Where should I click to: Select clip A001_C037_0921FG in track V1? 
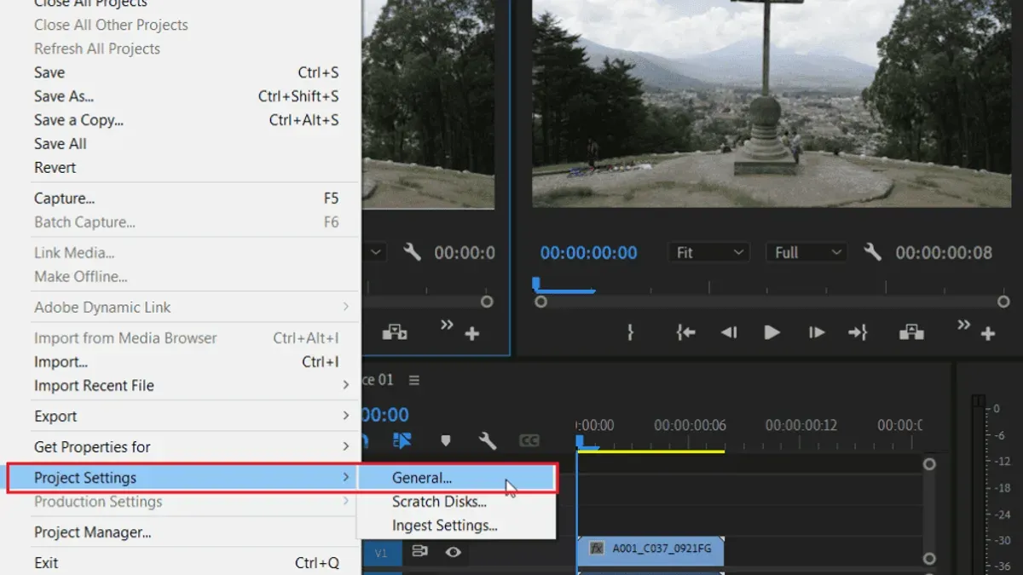click(650, 550)
